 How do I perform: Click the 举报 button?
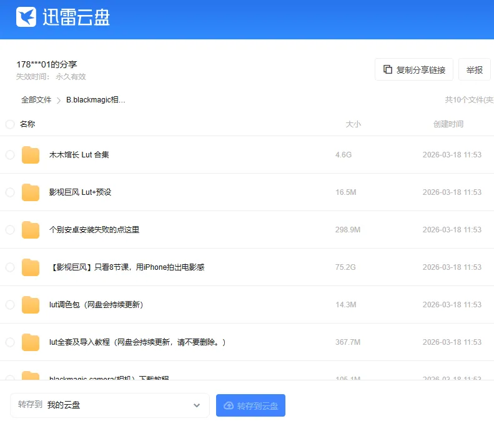475,69
